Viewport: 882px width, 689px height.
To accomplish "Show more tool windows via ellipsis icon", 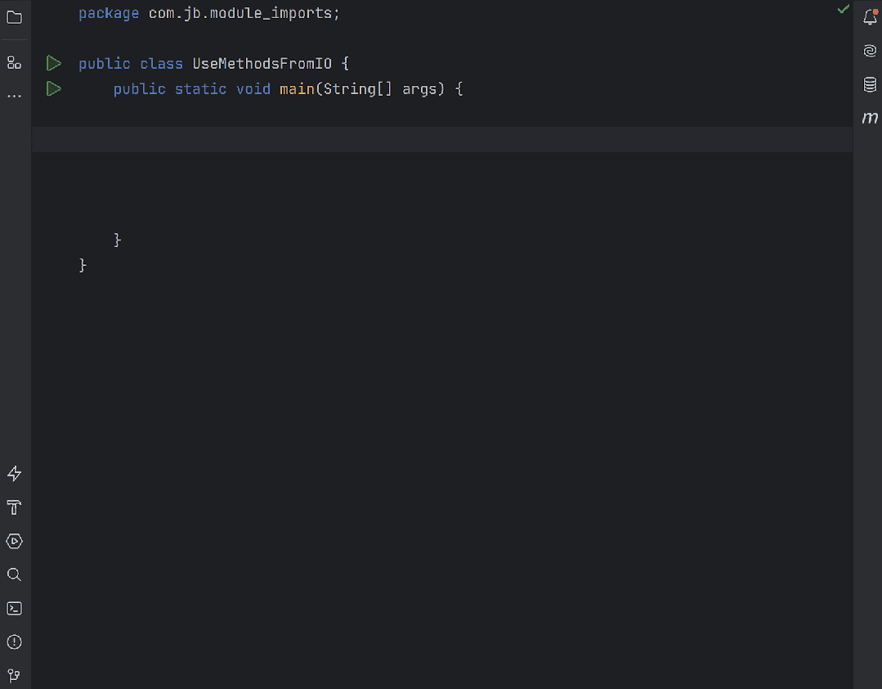I will (x=14, y=96).
